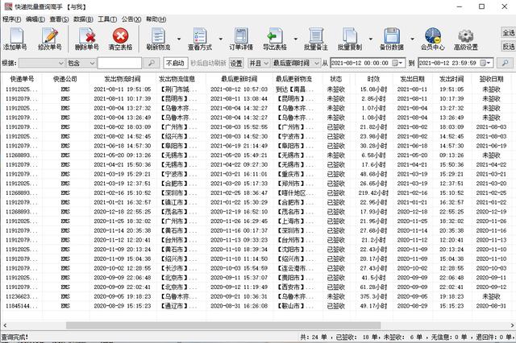Click the 添加单号 add tracking number icon
The width and height of the screenshot is (516, 343).
[15, 39]
